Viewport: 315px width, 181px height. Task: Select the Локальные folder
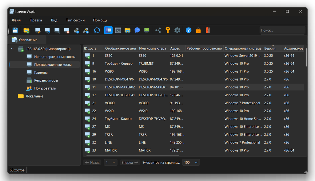click(x=34, y=96)
